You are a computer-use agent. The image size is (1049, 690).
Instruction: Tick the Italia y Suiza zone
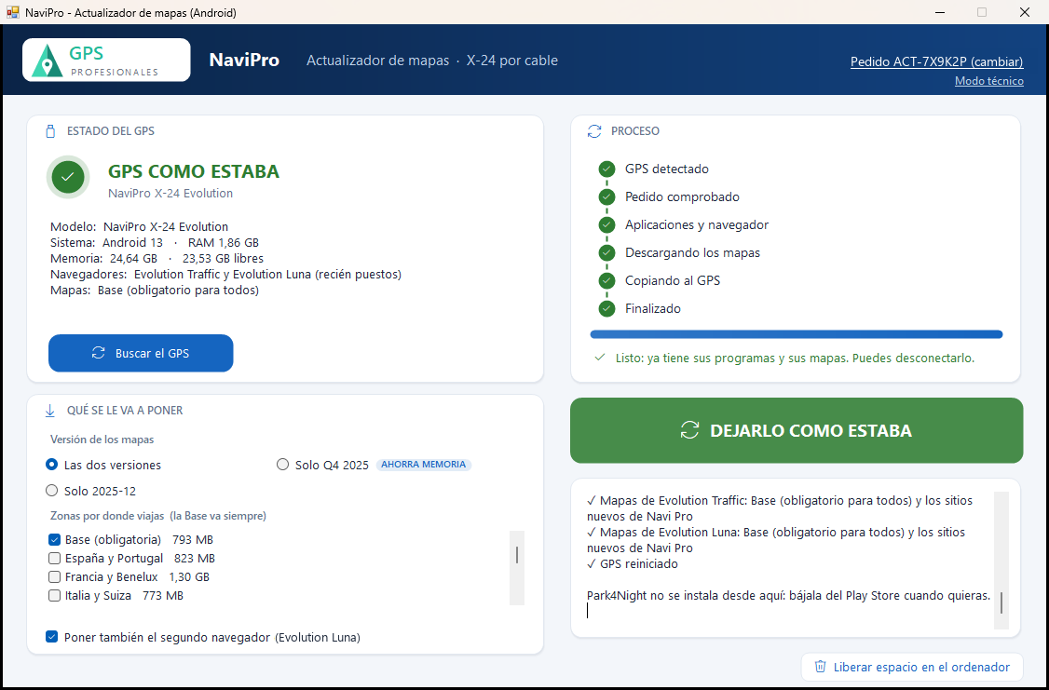[x=54, y=596]
